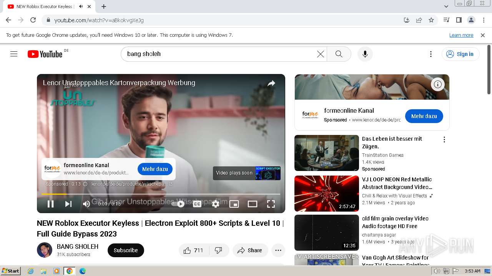Open the BANG SHOLEH channel avatar
492x276 pixels.
45,250
